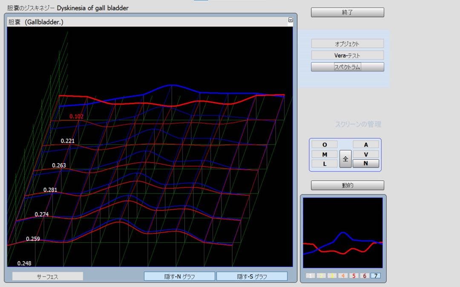460x287 pixels.
Task: Select the red level 5 swatch
Action: point(354,276)
